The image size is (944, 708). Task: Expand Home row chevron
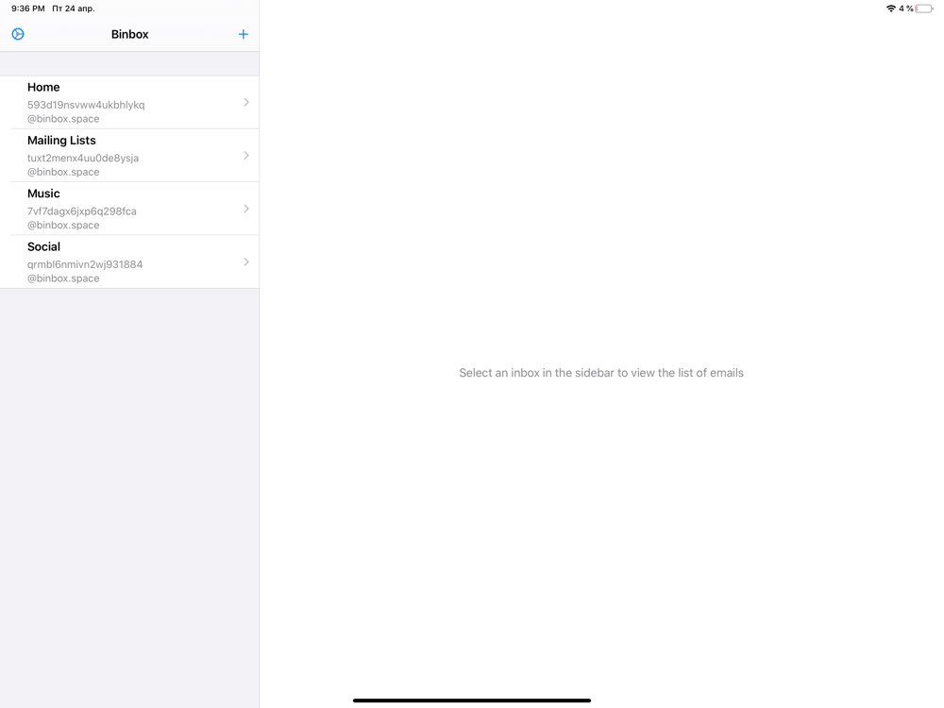[246, 102]
